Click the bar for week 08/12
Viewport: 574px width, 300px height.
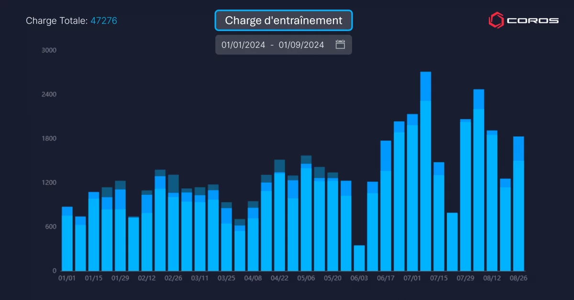pos(492,201)
